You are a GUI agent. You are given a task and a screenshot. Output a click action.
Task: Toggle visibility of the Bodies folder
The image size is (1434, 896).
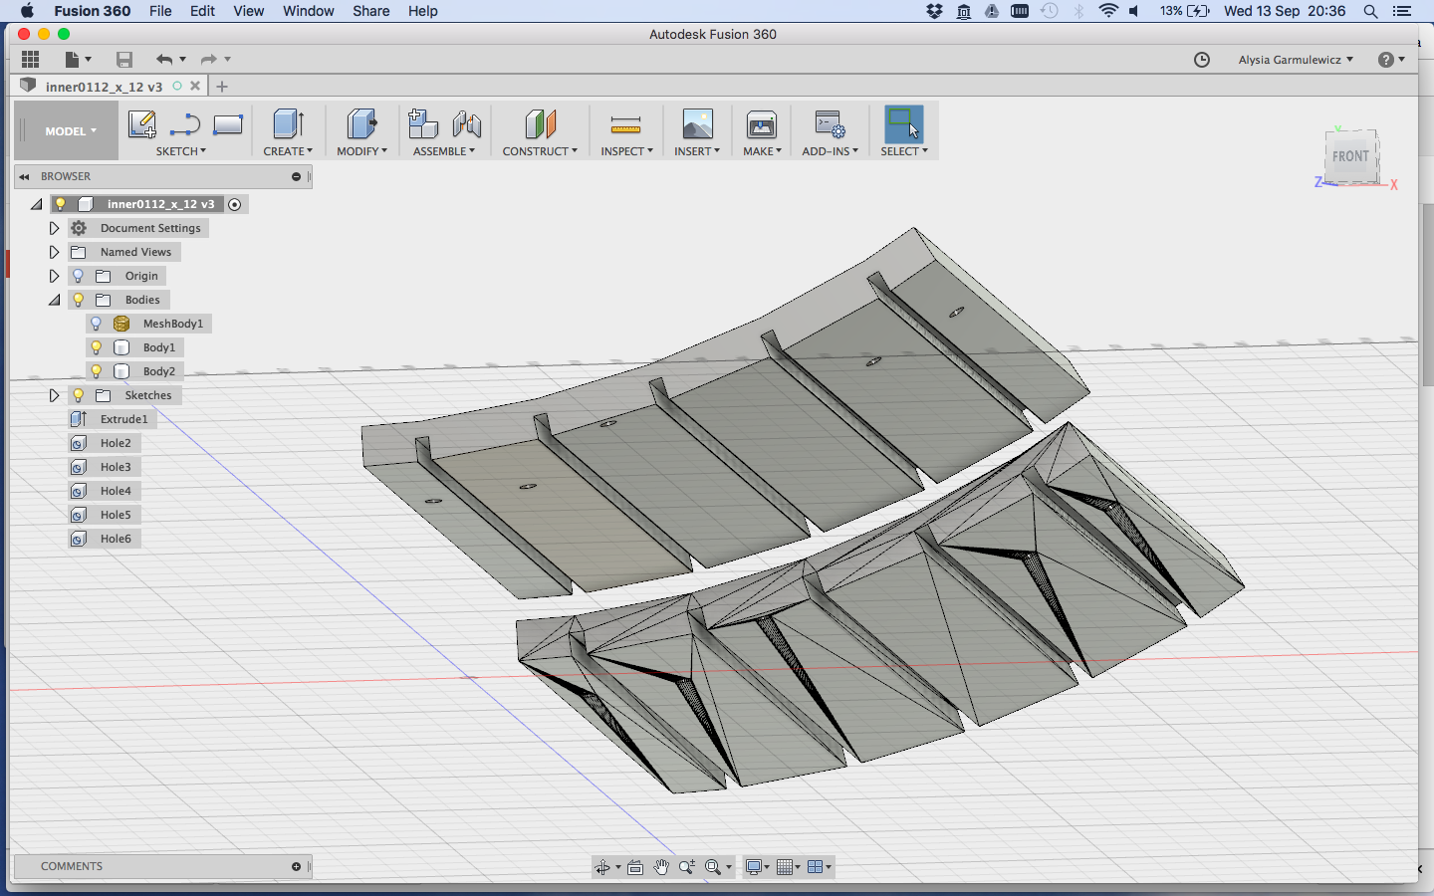click(79, 300)
